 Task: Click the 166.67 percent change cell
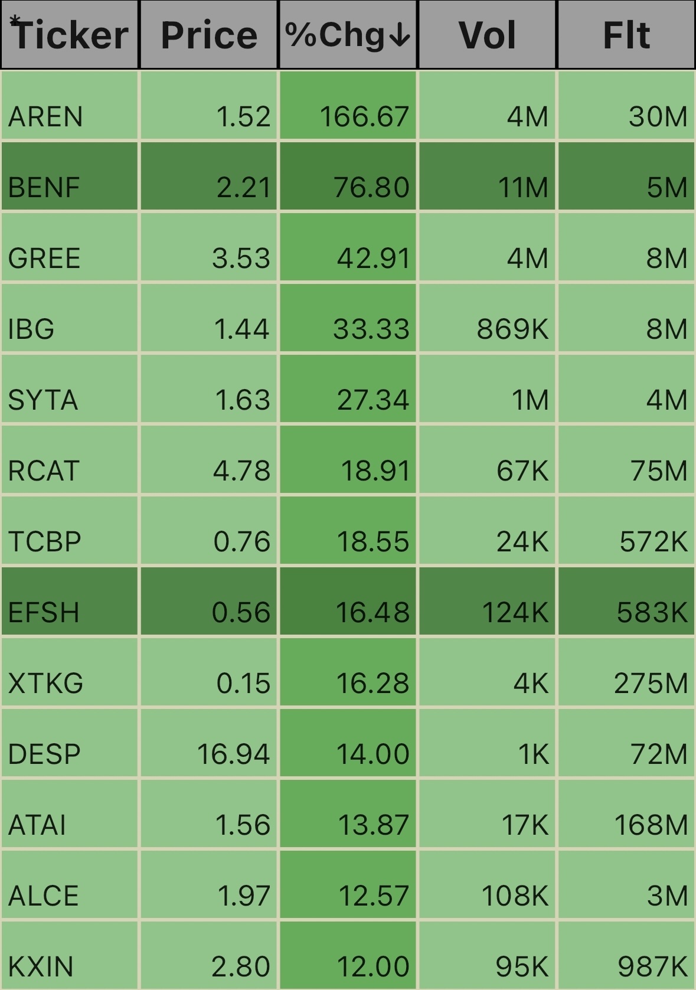click(x=348, y=105)
